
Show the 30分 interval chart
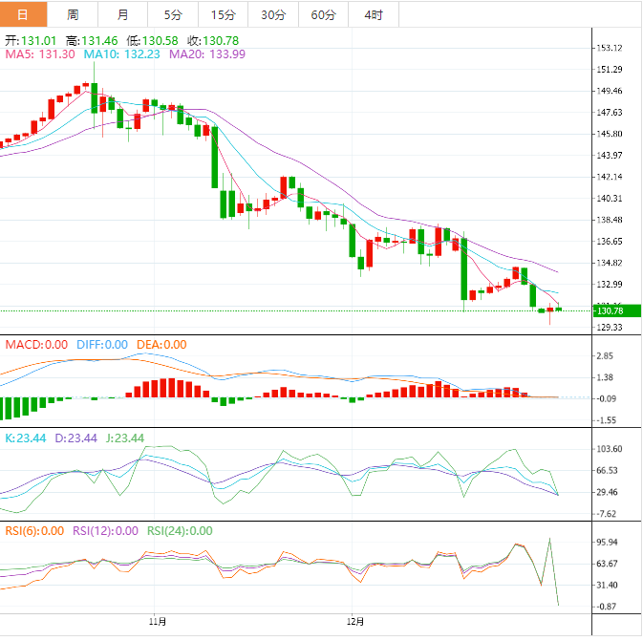272,14
